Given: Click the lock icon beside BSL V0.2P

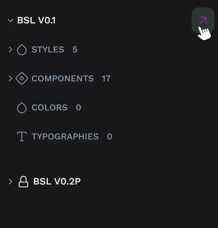Looking at the screenshot, I should point(23,182).
